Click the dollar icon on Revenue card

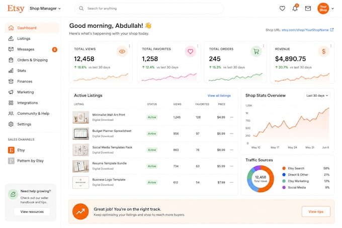tap(324, 51)
